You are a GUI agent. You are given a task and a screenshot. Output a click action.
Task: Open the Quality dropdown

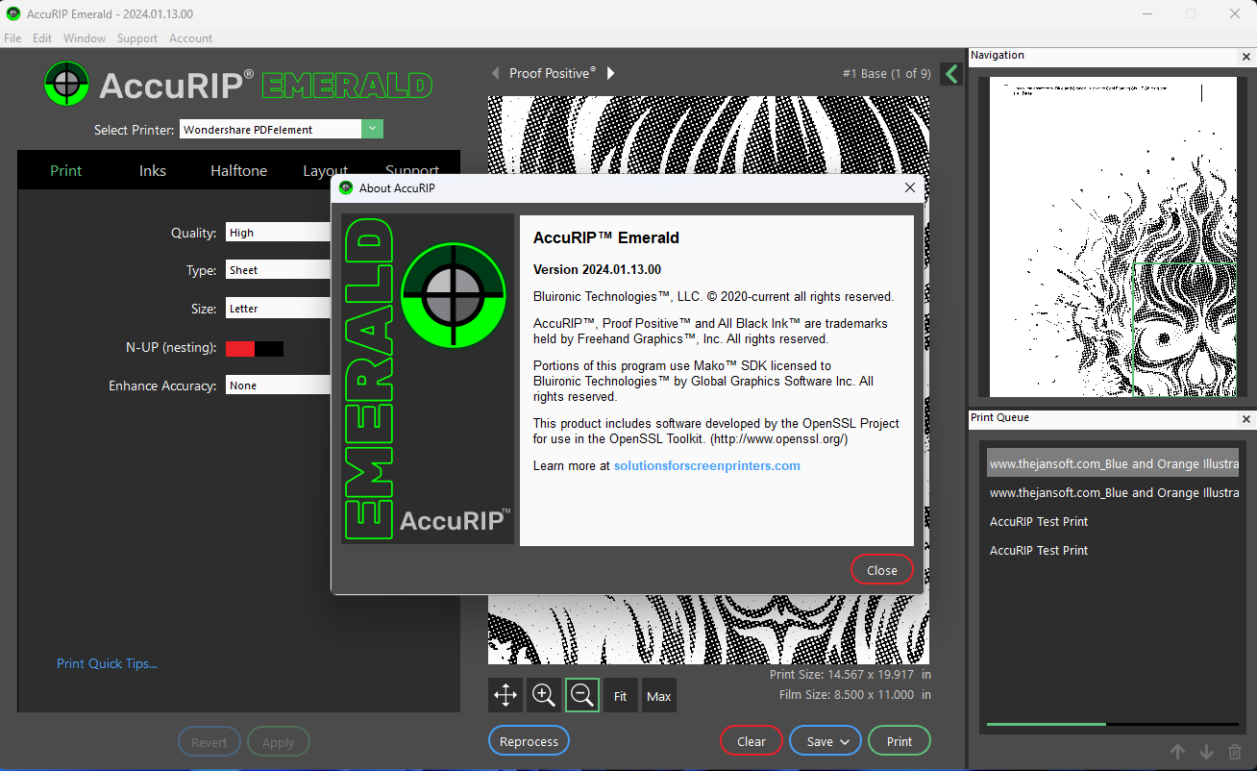(x=279, y=232)
